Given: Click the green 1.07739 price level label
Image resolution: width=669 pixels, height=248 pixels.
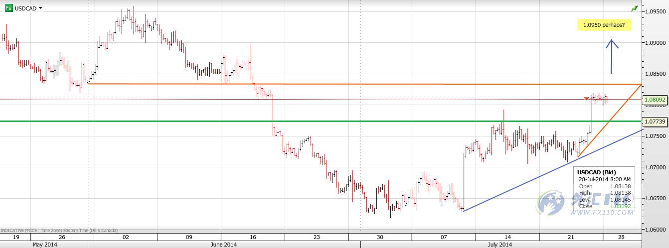Looking at the screenshot, I should coord(655,121).
